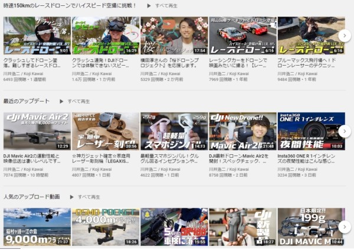
Task: Advance the popular uploads row with the right arrow
Action: 345,226
